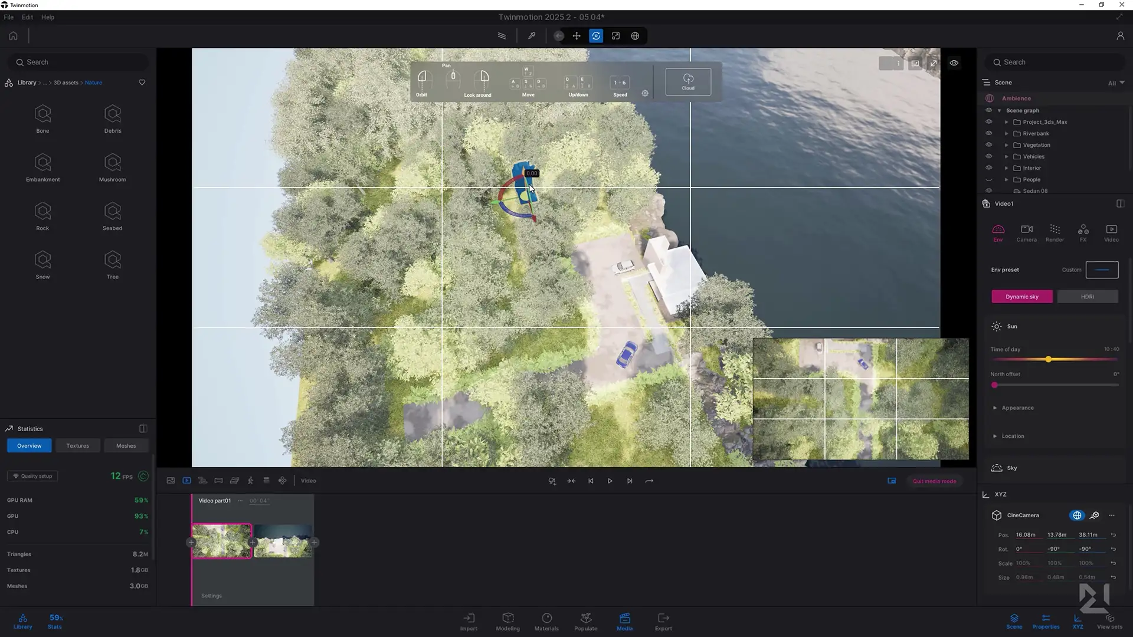Click the Time of day slider handle
Viewport: 1133px width, 637px height.
[x=1049, y=359]
